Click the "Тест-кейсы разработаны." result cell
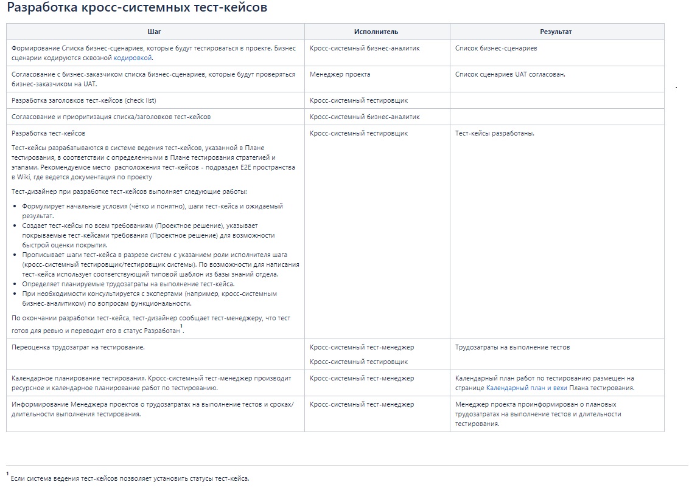The image size is (689, 499). click(495, 133)
